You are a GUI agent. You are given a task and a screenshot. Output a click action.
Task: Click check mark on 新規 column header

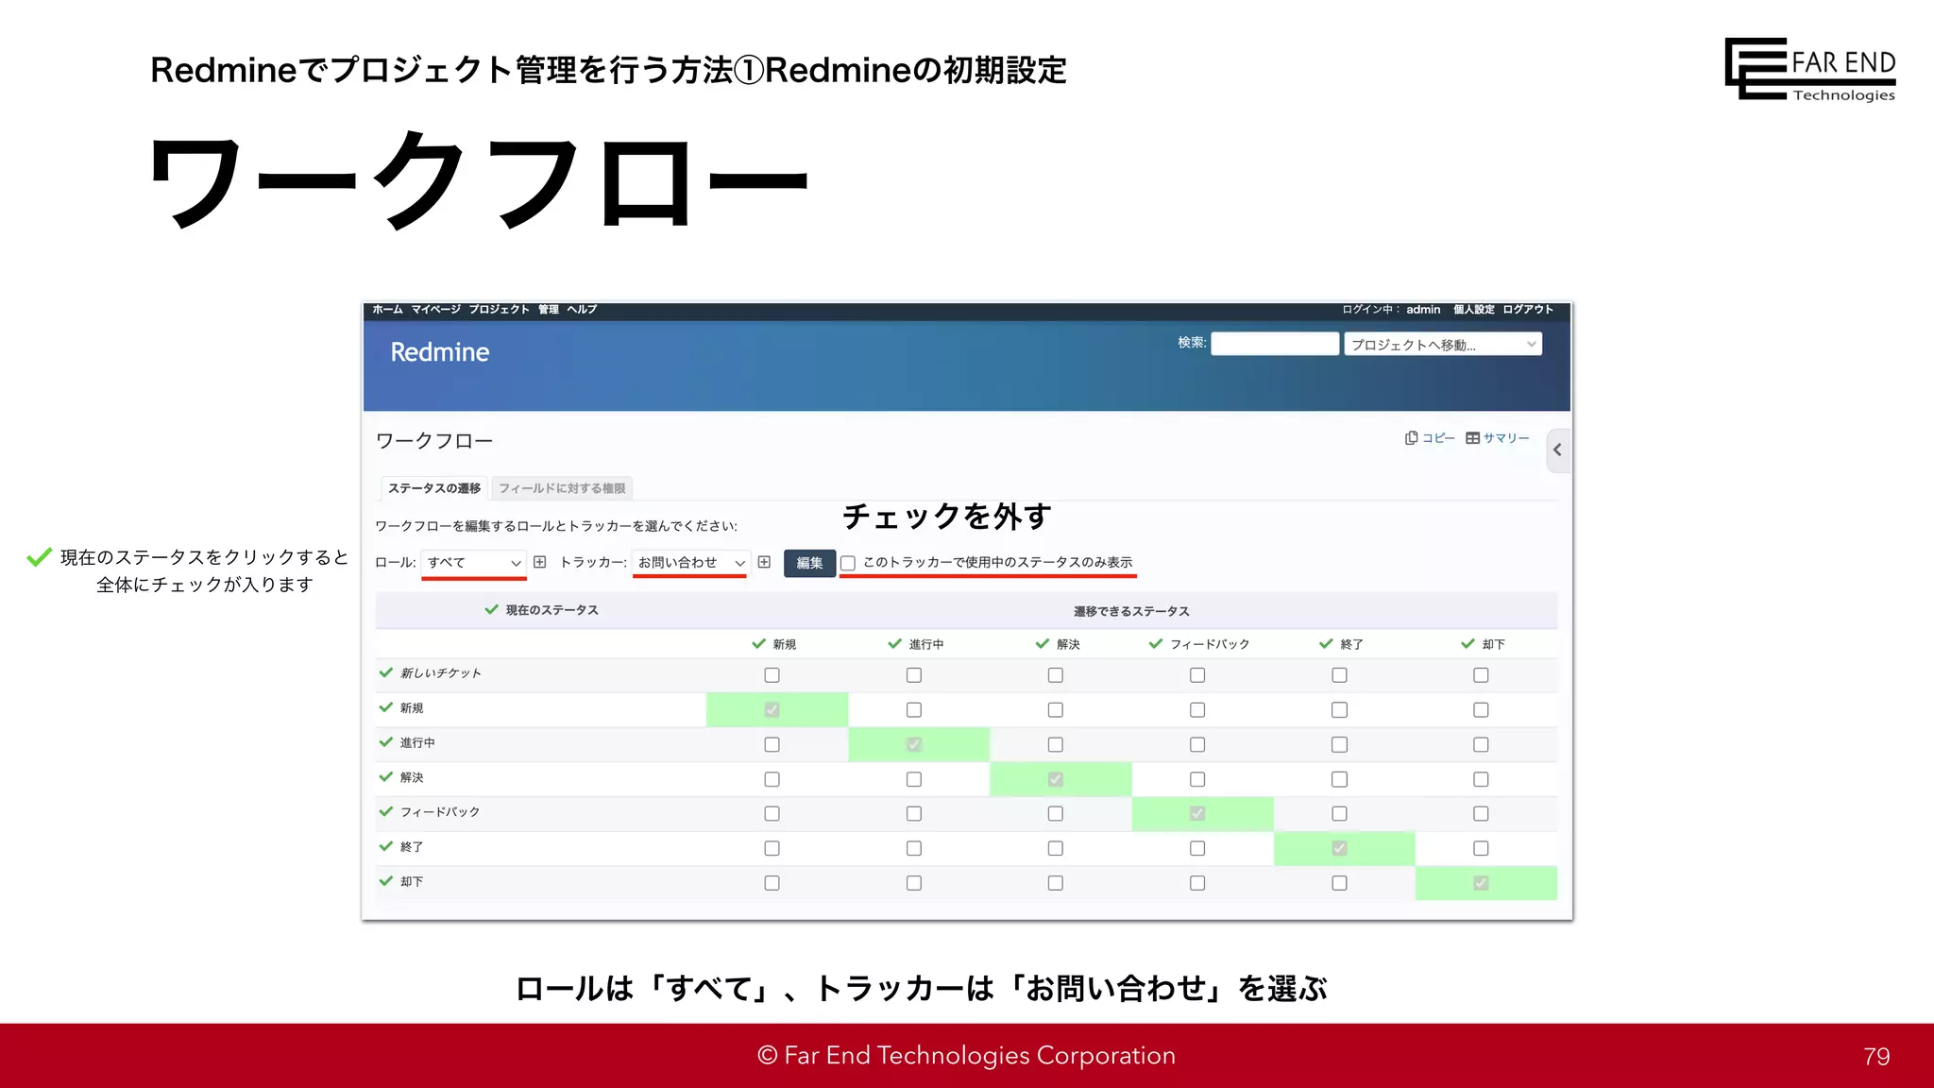pyautogui.click(x=758, y=644)
